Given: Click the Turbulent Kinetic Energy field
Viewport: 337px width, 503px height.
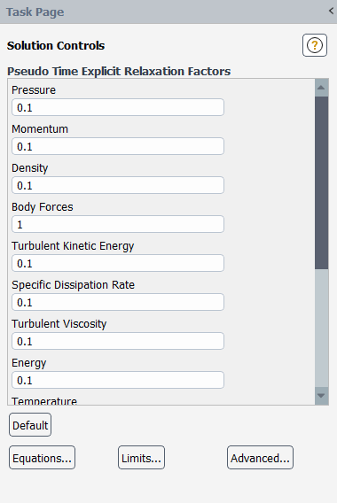Looking at the screenshot, I should (x=118, y=263).
